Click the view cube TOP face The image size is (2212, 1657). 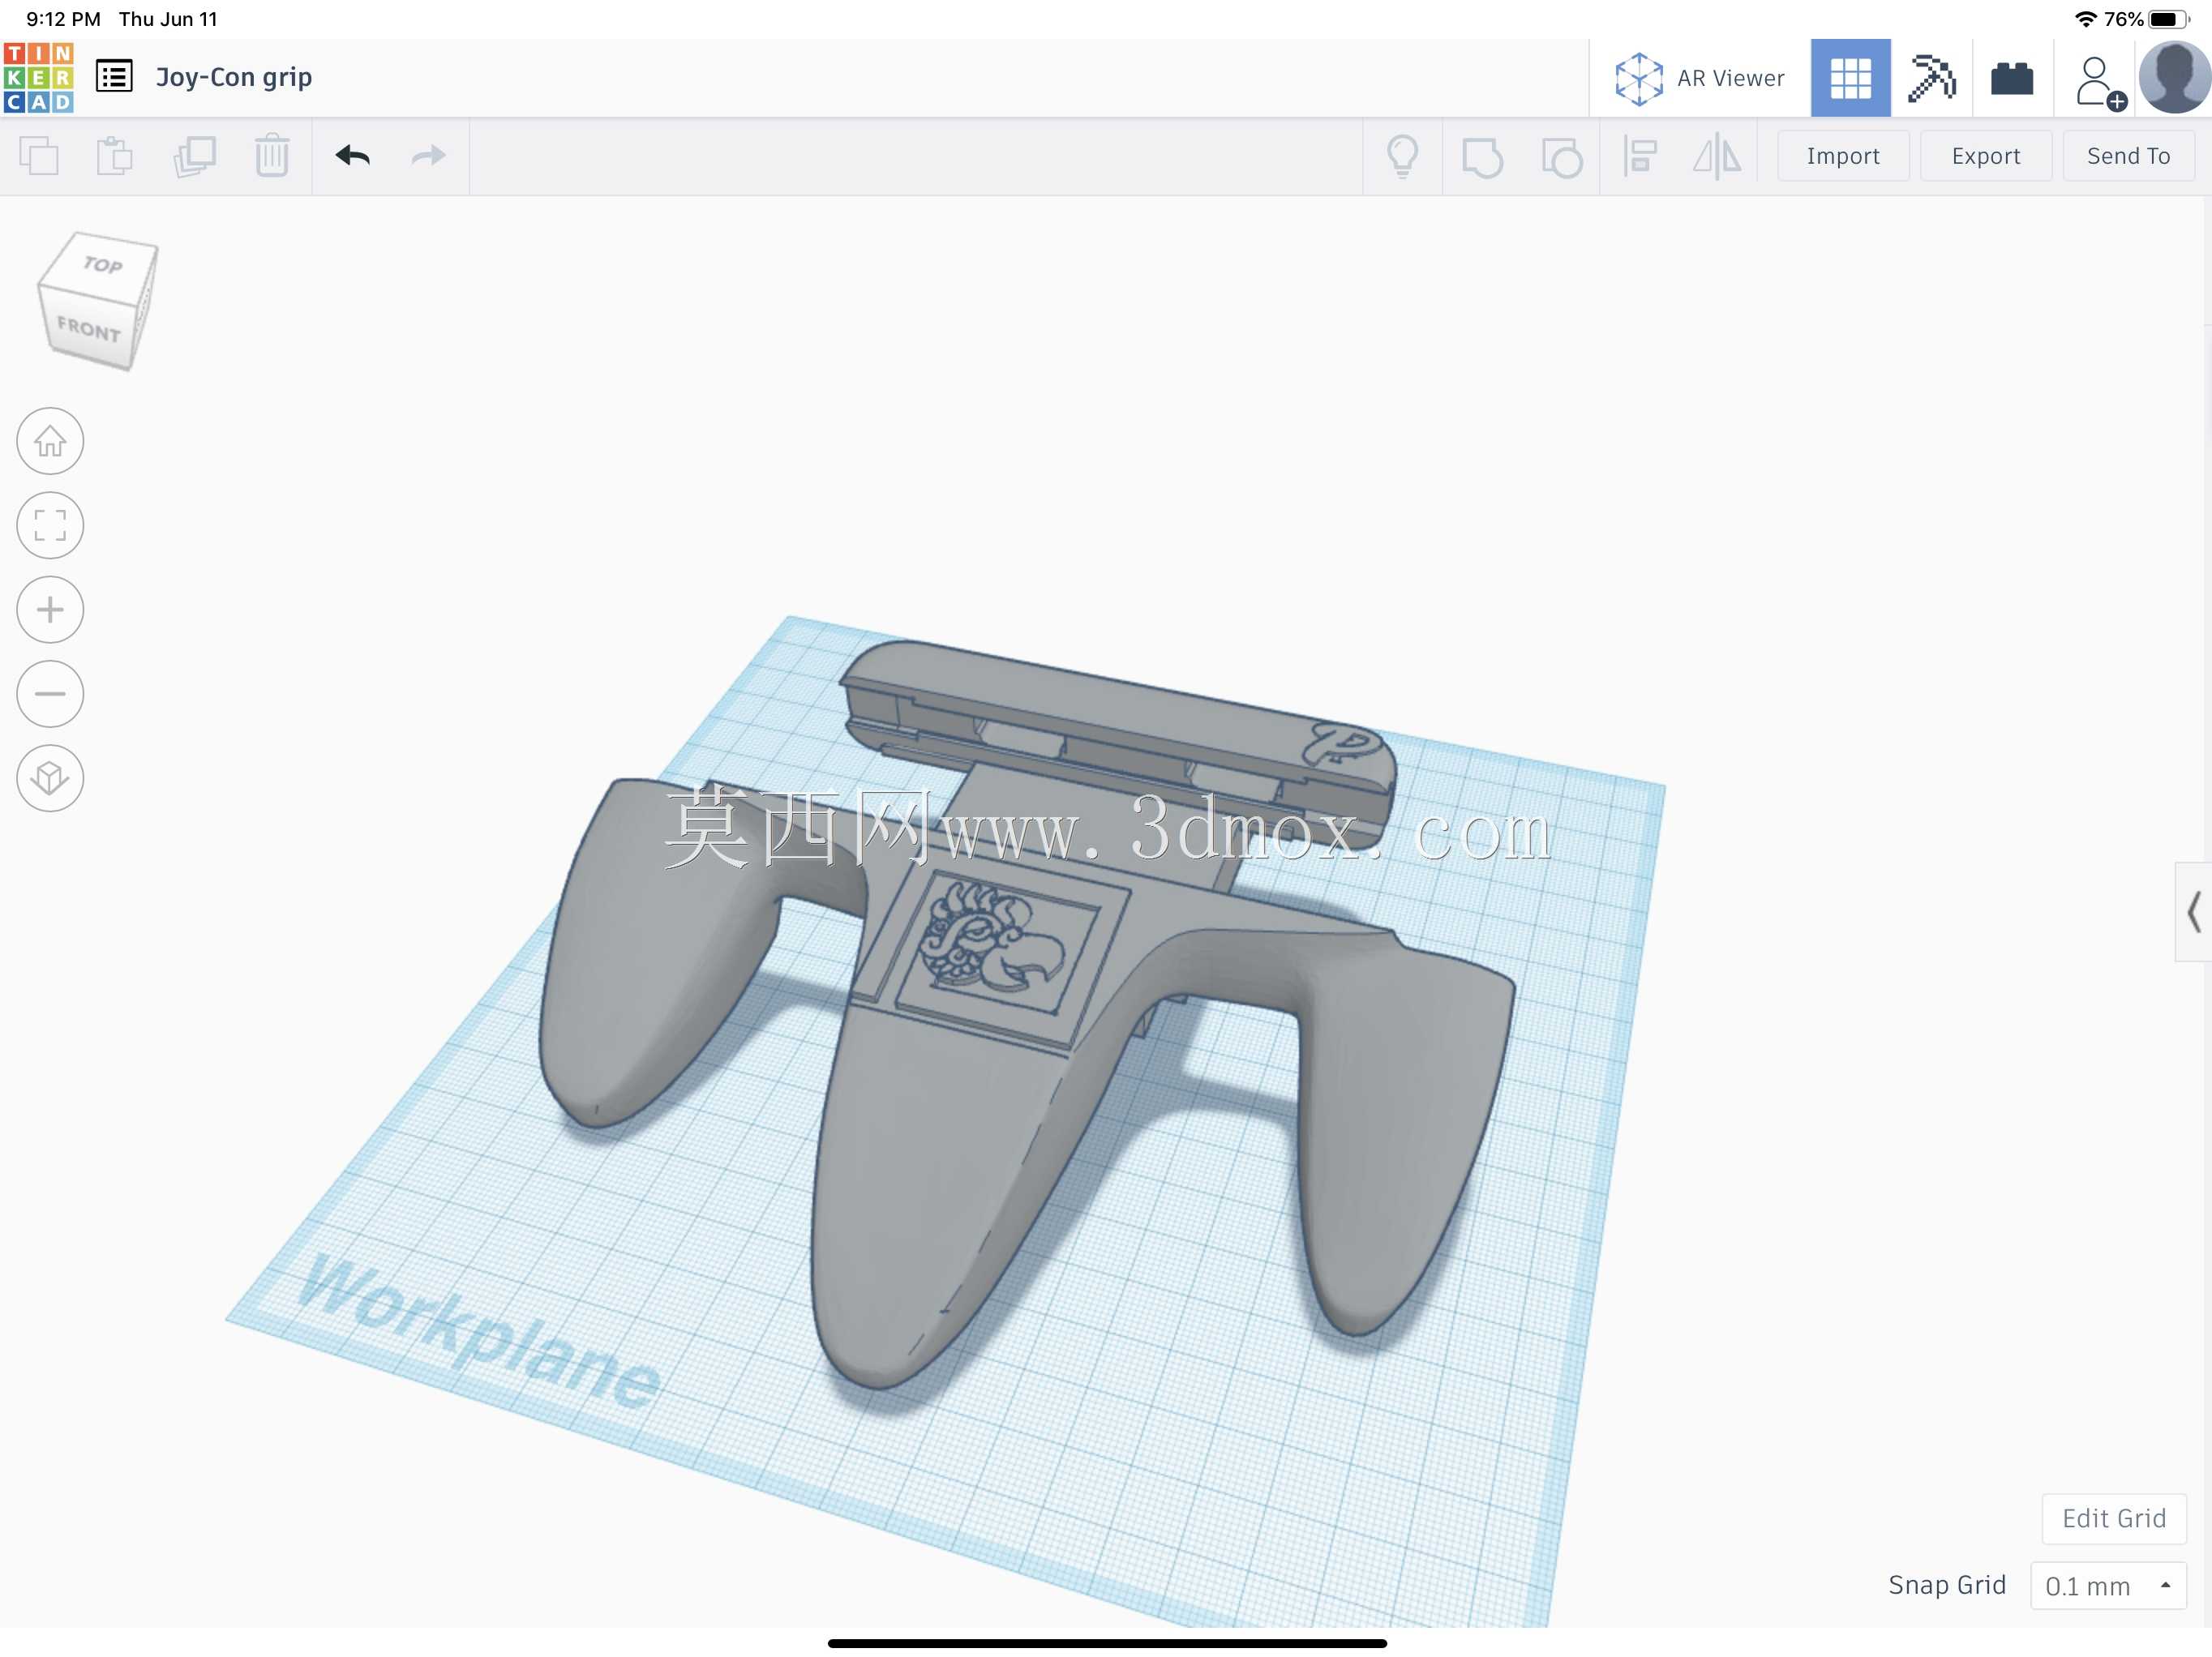[101, 264]
